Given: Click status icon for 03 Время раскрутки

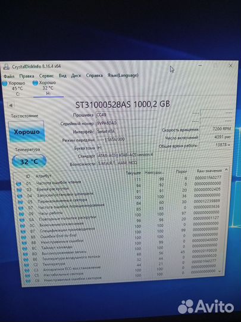Looking at the screenshot, I should click(19, 190).
